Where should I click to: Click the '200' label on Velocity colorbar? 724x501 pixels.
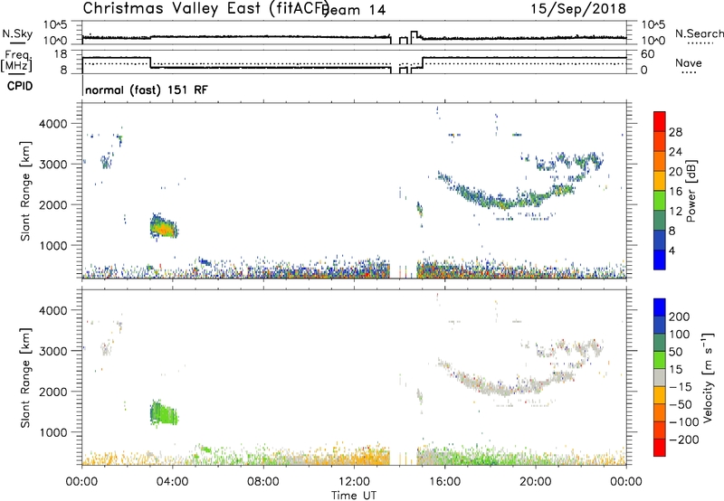click(680, 317)
